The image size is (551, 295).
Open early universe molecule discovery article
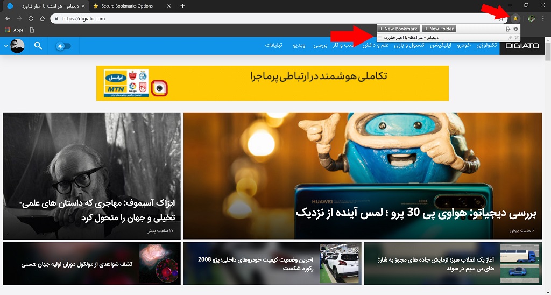pos(77,264)
